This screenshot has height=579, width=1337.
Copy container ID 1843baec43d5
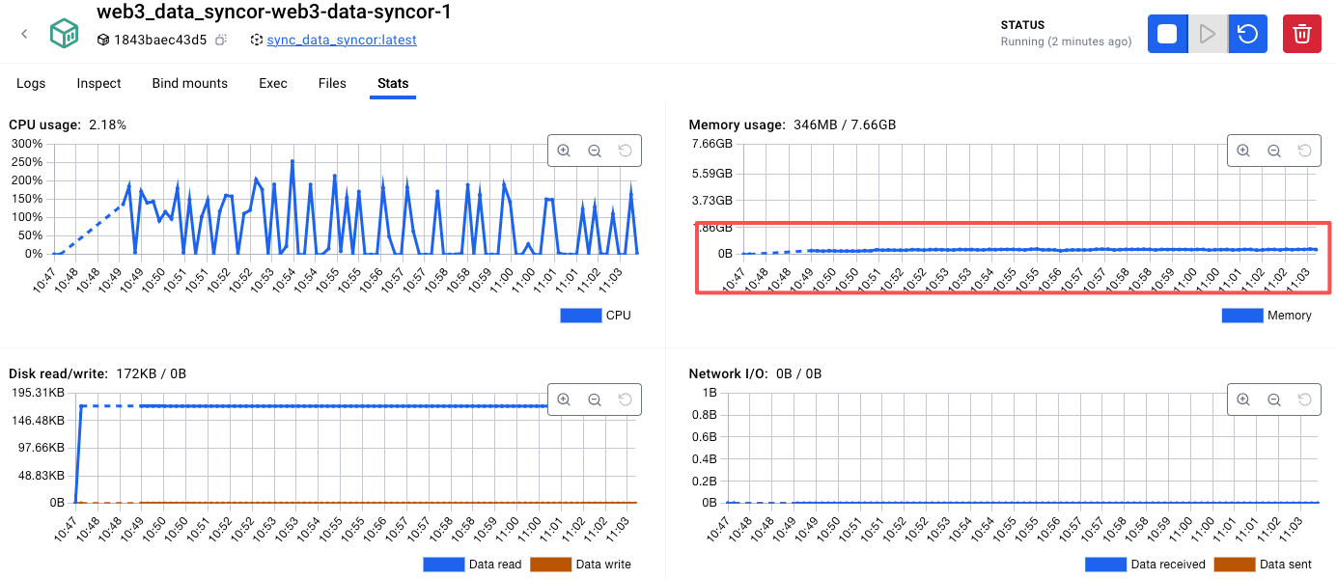point(221,40)
